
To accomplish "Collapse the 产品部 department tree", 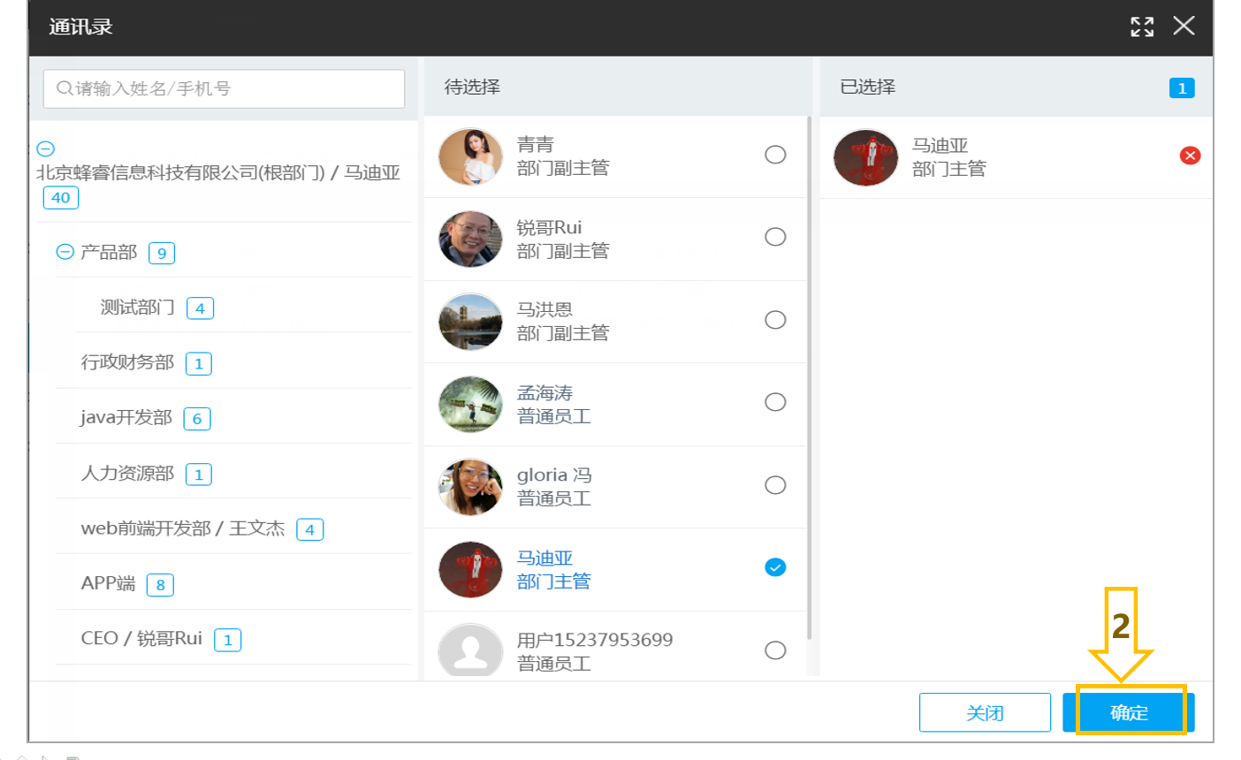I will click(65, 252).
